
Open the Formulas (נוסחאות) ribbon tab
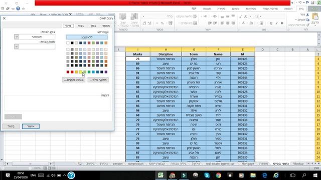click(251, 8)
